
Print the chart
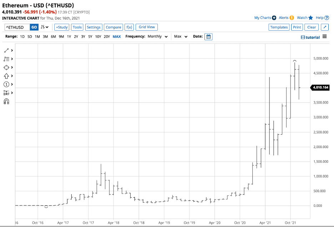(x=297, y=27)
